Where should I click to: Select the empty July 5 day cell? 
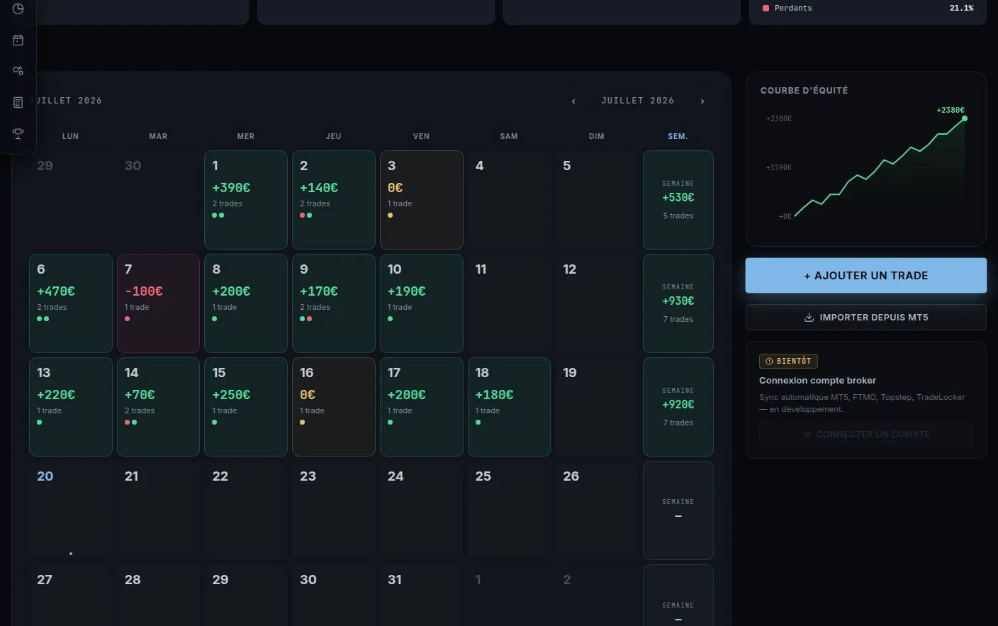597,200
